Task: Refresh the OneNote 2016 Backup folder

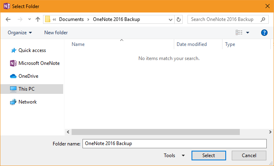Action: coord(178,19)
